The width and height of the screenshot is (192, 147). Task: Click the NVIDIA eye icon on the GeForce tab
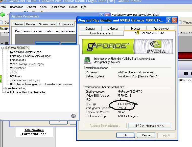tap(137, 33)
